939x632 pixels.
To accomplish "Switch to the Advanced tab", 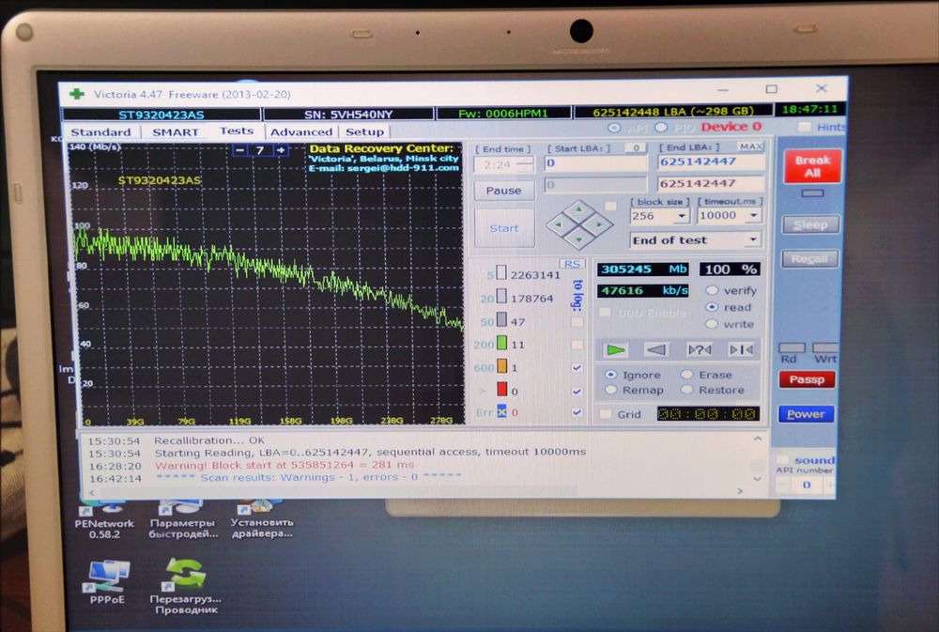I will [300, 131].
